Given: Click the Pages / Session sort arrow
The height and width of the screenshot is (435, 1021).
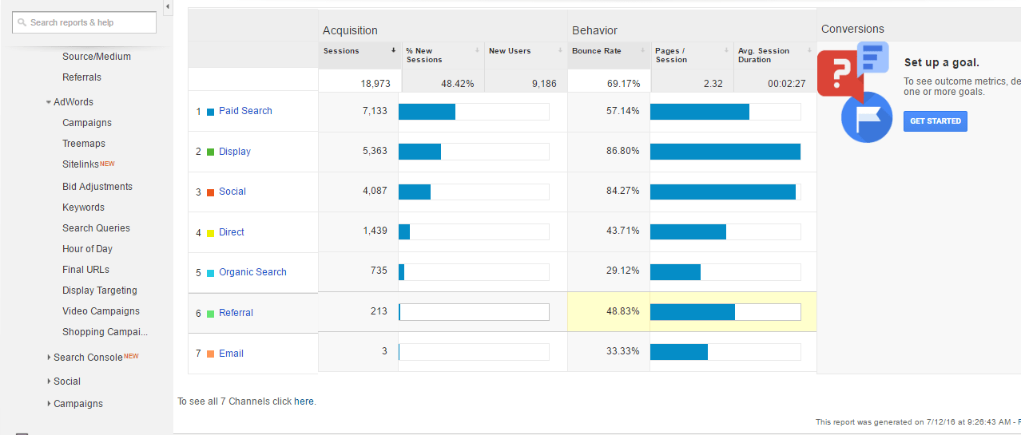Looking at the screenshot, I should (x=725, y=50).
